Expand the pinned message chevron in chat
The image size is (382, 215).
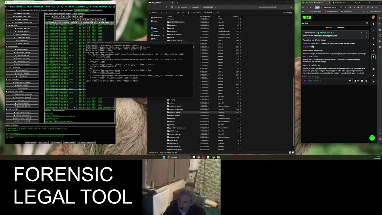point(366,36)
